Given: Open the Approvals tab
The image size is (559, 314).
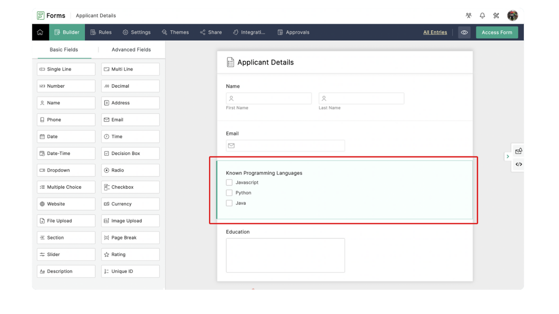Looking at the screenshot, I should click(x=293, y=32).
